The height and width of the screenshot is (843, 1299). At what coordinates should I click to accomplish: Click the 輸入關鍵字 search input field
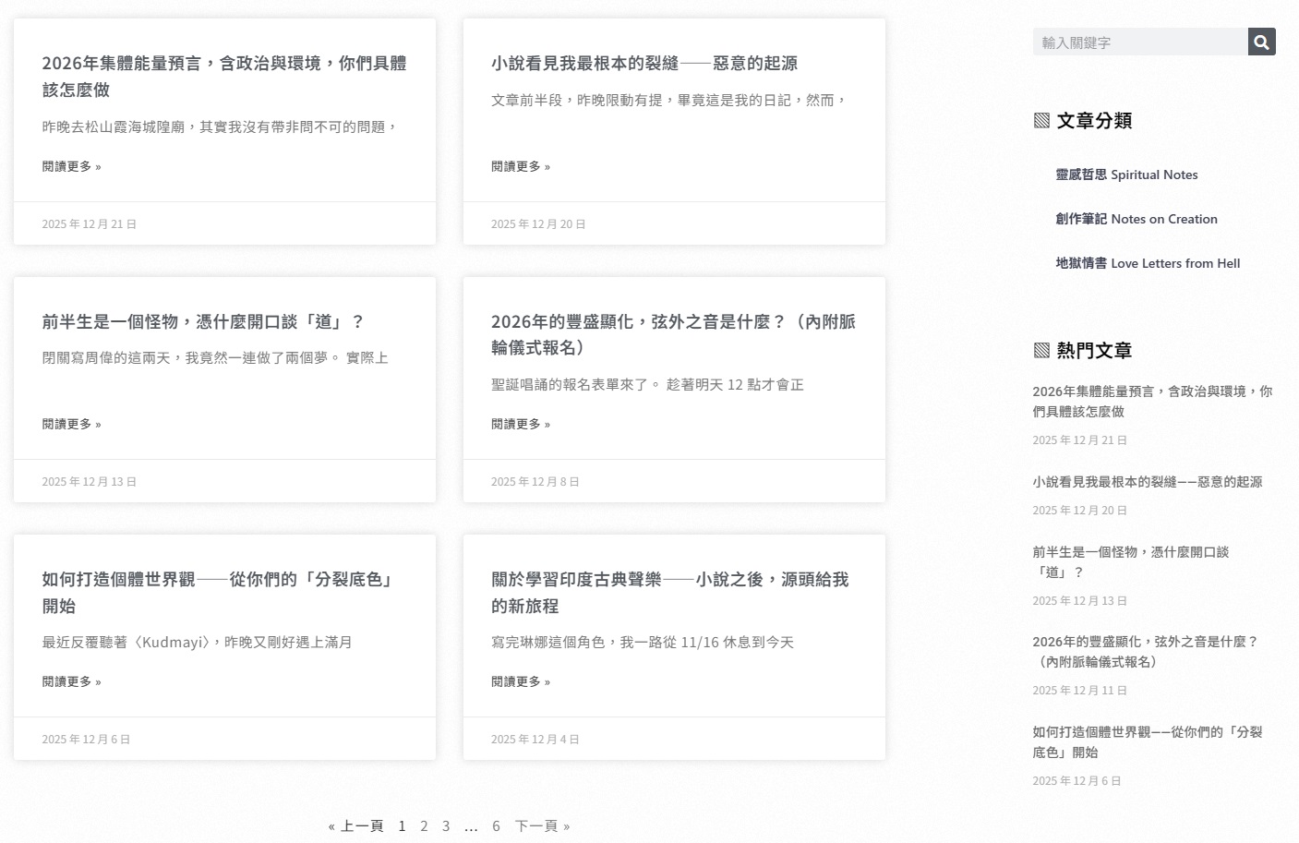pos(1140,41)
